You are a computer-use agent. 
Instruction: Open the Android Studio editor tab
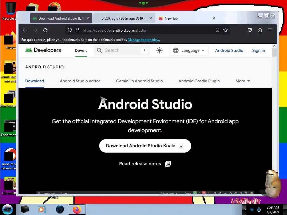[x=80, y=81]
